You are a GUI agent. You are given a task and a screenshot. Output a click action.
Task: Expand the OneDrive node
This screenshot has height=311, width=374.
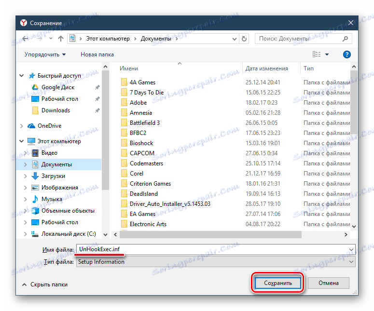pyautogui.click(x=22, y=126)
